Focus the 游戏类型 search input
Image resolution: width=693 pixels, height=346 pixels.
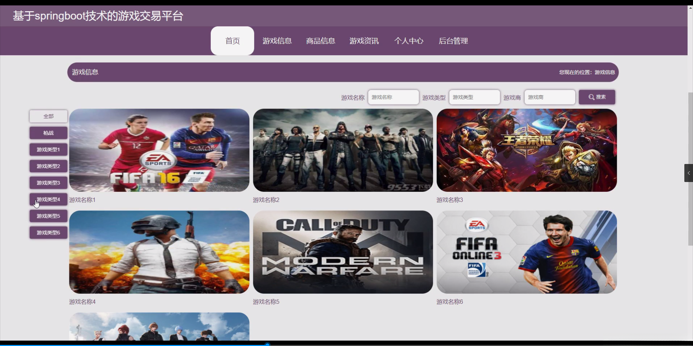click(475, 97)
